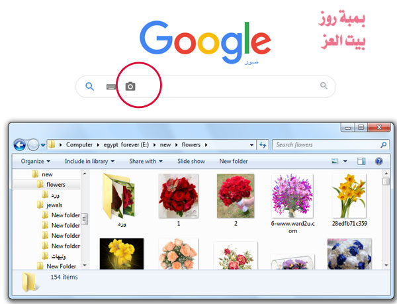Select the yellow daffodils image 28edfb71c359
Viewport: 397px width, 304px height.
pos(349,196)
